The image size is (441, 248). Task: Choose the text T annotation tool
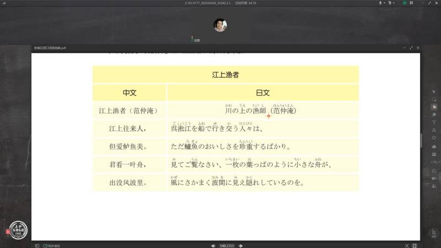[434, 122]
